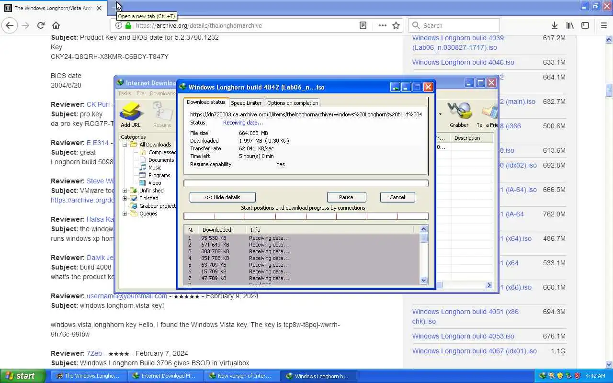Click the Compressed category archive icon
The height and width of the screenshot is (383, 613).
point(142,152)
